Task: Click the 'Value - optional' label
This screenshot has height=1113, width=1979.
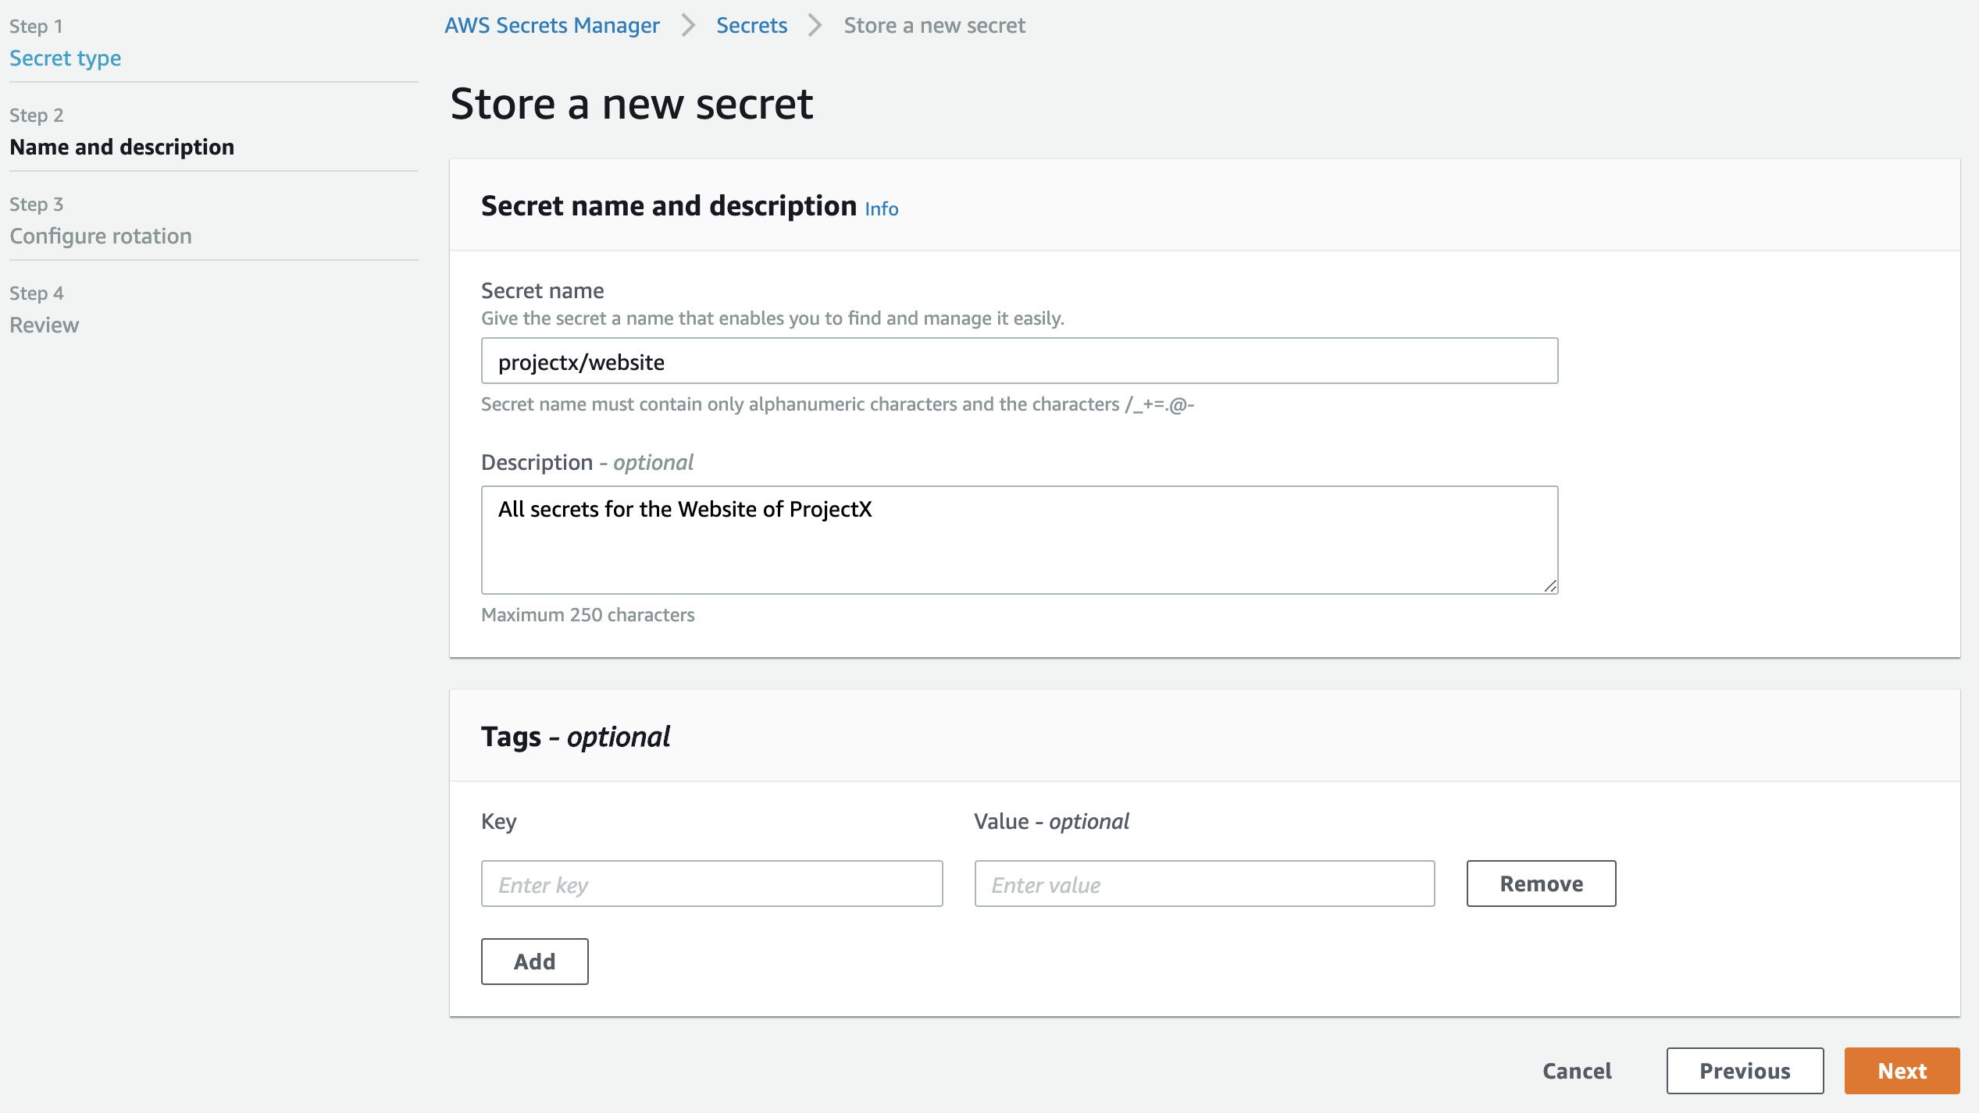Action: click(x=1051, y=822)
